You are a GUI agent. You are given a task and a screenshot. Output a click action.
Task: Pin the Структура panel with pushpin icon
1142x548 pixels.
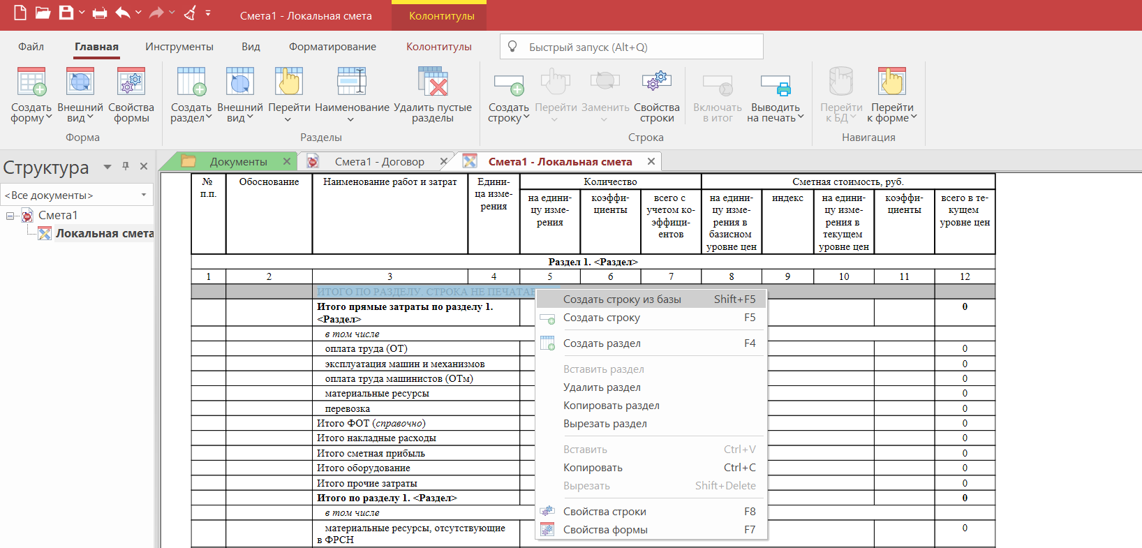126,166
